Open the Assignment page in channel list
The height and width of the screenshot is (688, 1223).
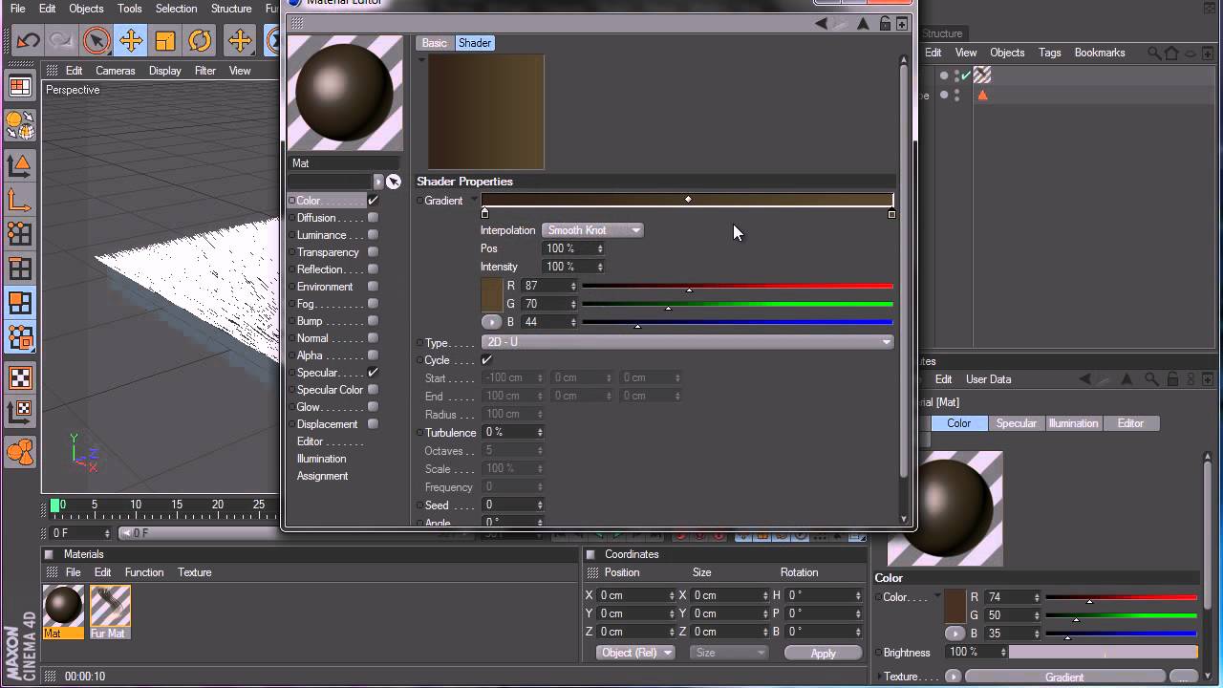pos(322,476)
